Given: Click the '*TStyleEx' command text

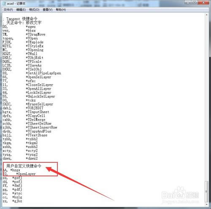Looking at the screenshot, I should click(35, 46).
